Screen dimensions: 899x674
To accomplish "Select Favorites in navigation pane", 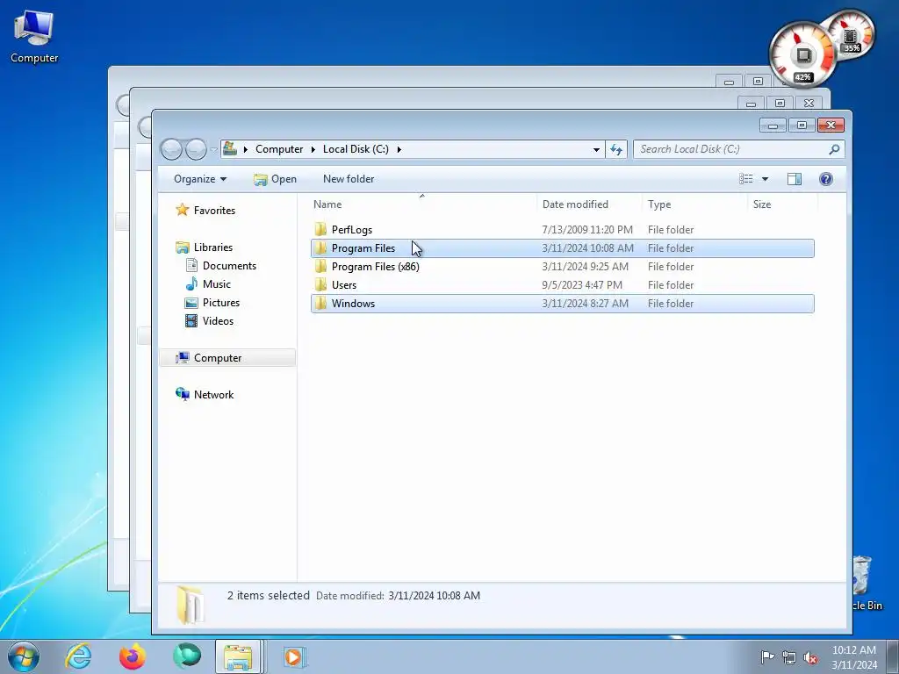I will (x=214, y=211).
